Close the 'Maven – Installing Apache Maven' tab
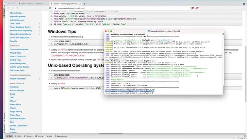The width and height of the screenshot is (247, 139). point(80,3)
